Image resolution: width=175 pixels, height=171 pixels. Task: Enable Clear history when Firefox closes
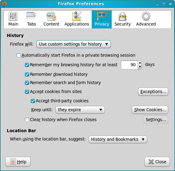click(x=27, y=120)
